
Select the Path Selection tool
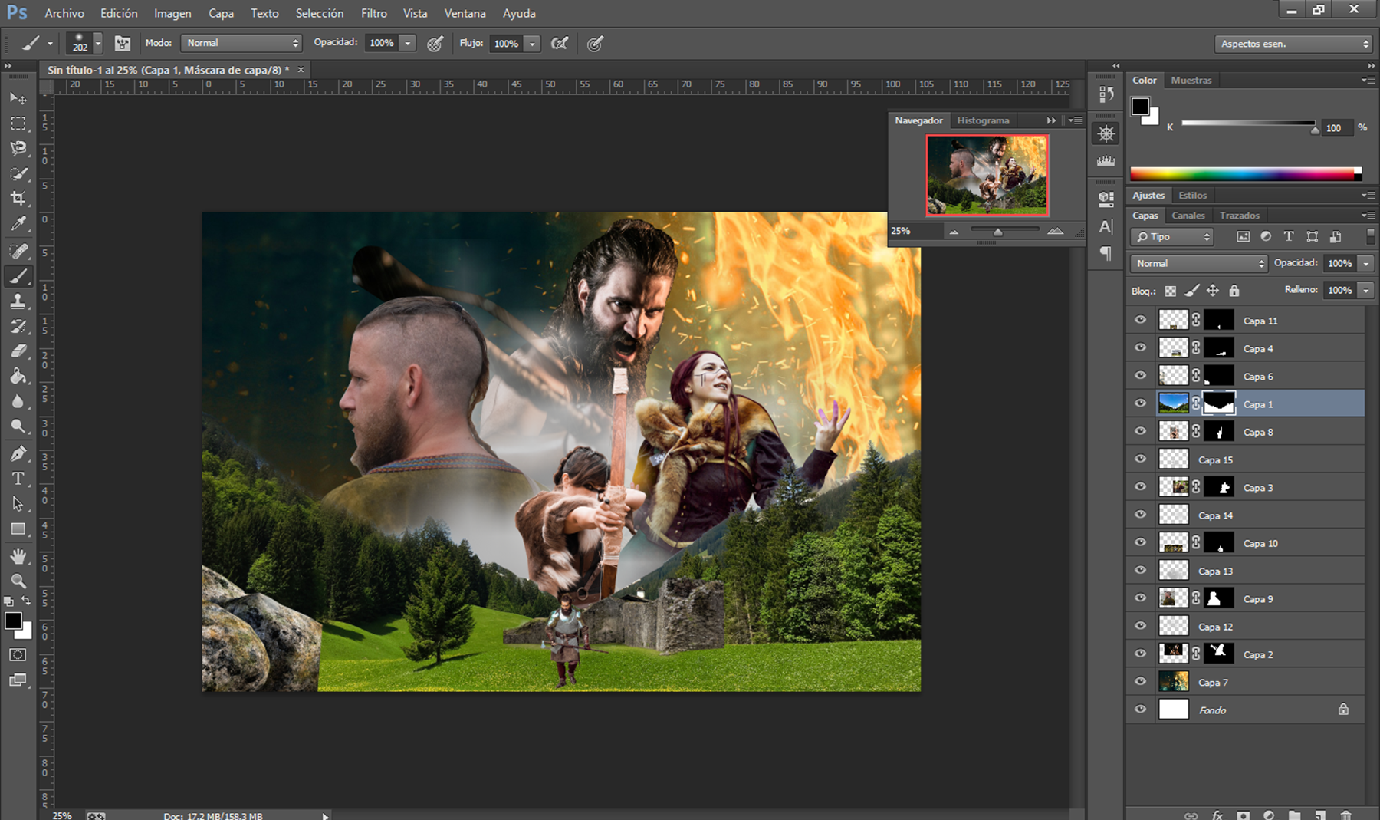click(x=18, y=504)
